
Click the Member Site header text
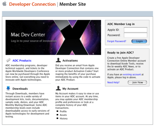pos(73,4)
